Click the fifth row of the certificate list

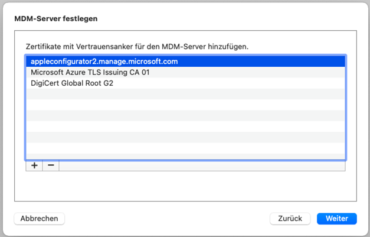click(185, 105)
